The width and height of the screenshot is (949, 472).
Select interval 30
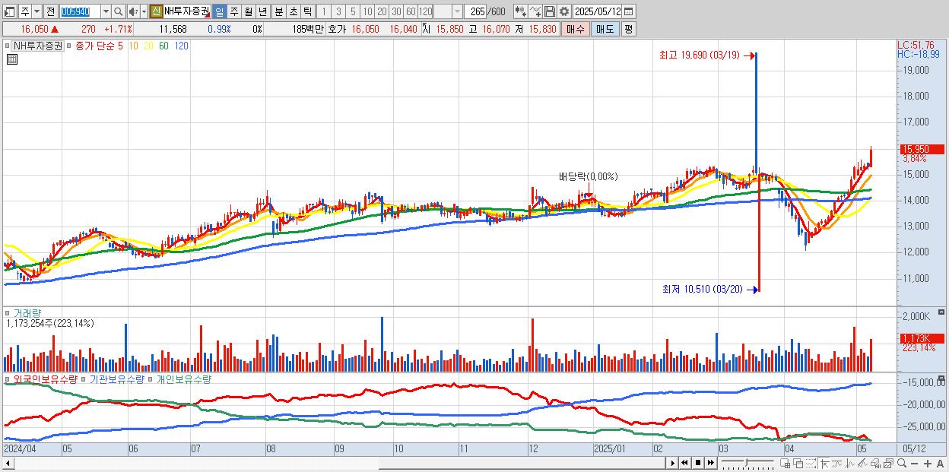(396, 11)
